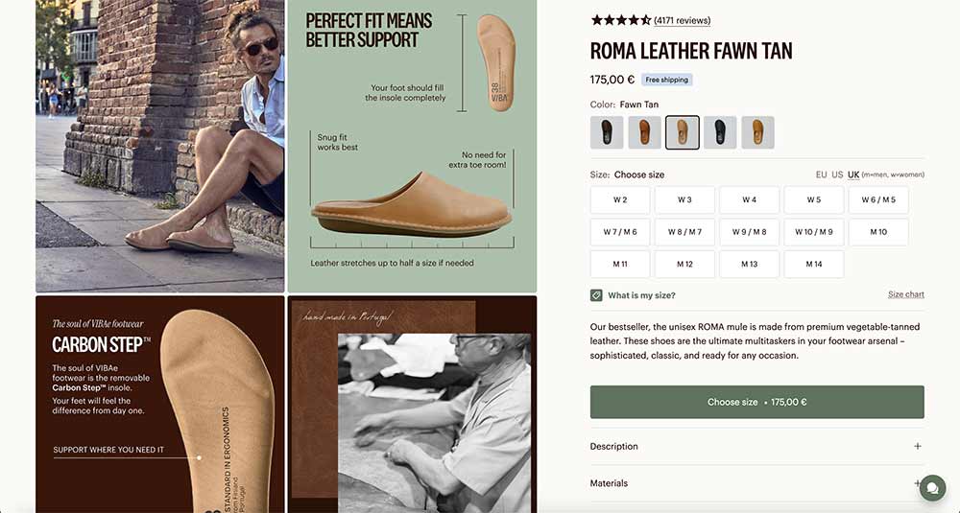Choose the brown shoe color swatch

644,132
